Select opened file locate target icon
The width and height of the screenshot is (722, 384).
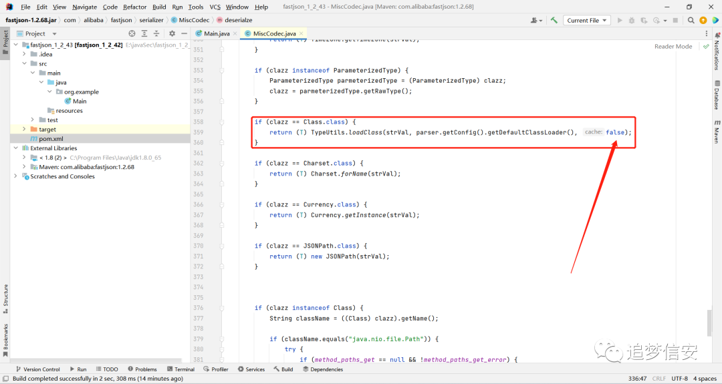pyautogui.click(x=132, y=33)
